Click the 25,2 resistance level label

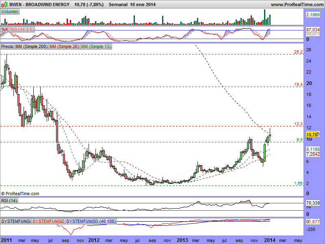point(298,52)
